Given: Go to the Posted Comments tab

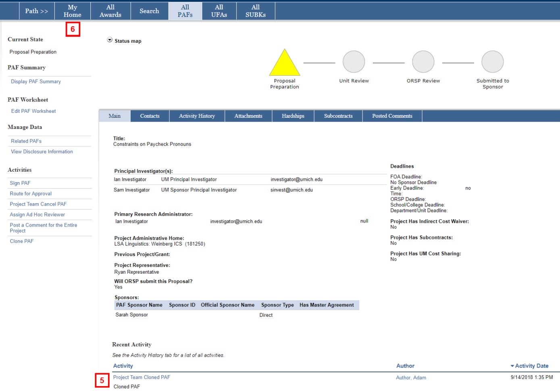Looking at the screenshot, I should pos(392,116).
